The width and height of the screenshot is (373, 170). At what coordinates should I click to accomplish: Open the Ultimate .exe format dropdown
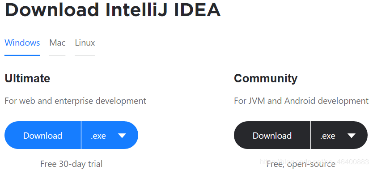110,135
